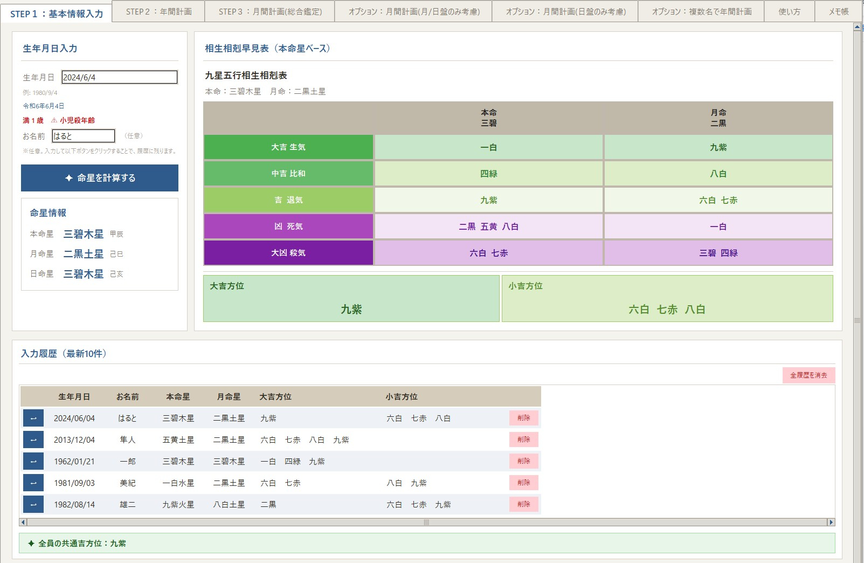Open オプション 複数名で年間計画 tab
This screenshot has width=864, height=563.
click(701, 11)
